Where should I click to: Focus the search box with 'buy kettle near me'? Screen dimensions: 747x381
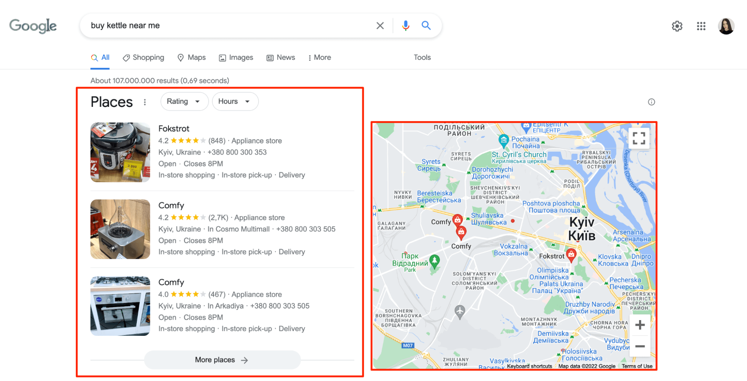(228, 25)
